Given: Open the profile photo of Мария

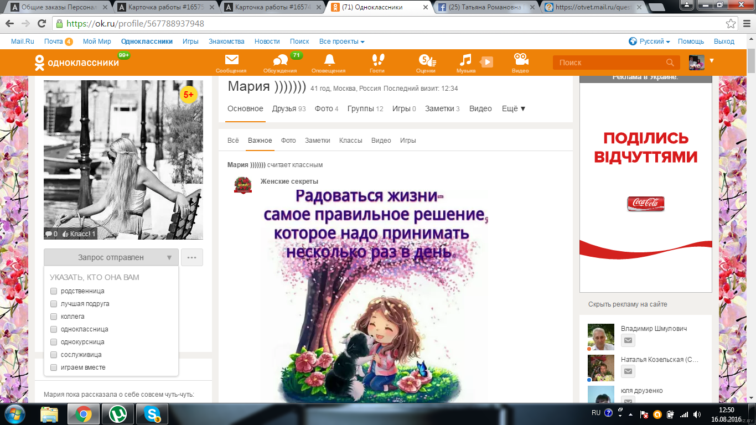Looking at the screenshot, I should point(123,160).
